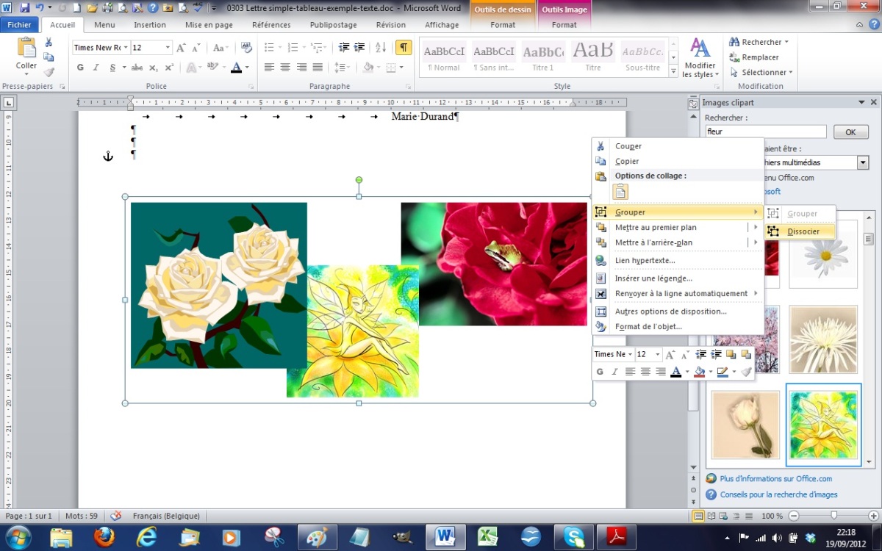882x551 pixels.
Task: Open Firefox from the Windows taskbar
Action: point(104,537)
